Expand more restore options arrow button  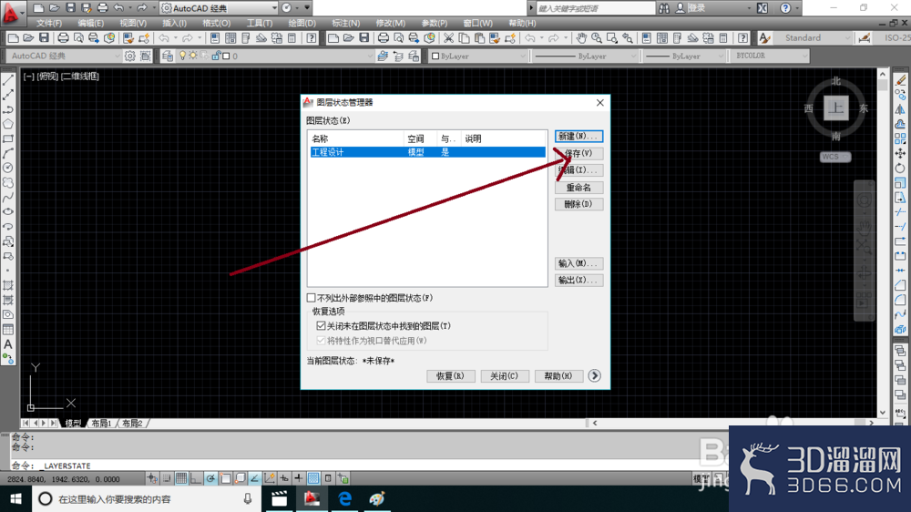pyautogui.click(x=594, y=376)
